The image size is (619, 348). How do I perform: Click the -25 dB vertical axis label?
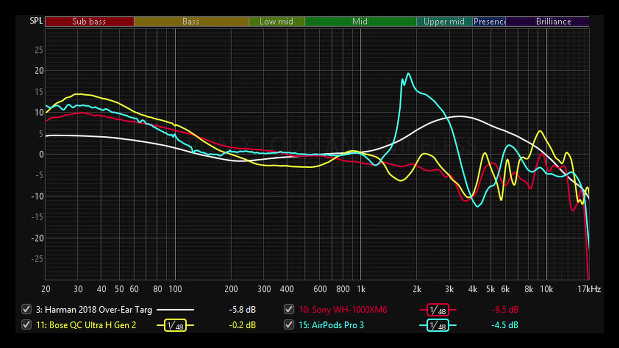pos(37,259)
